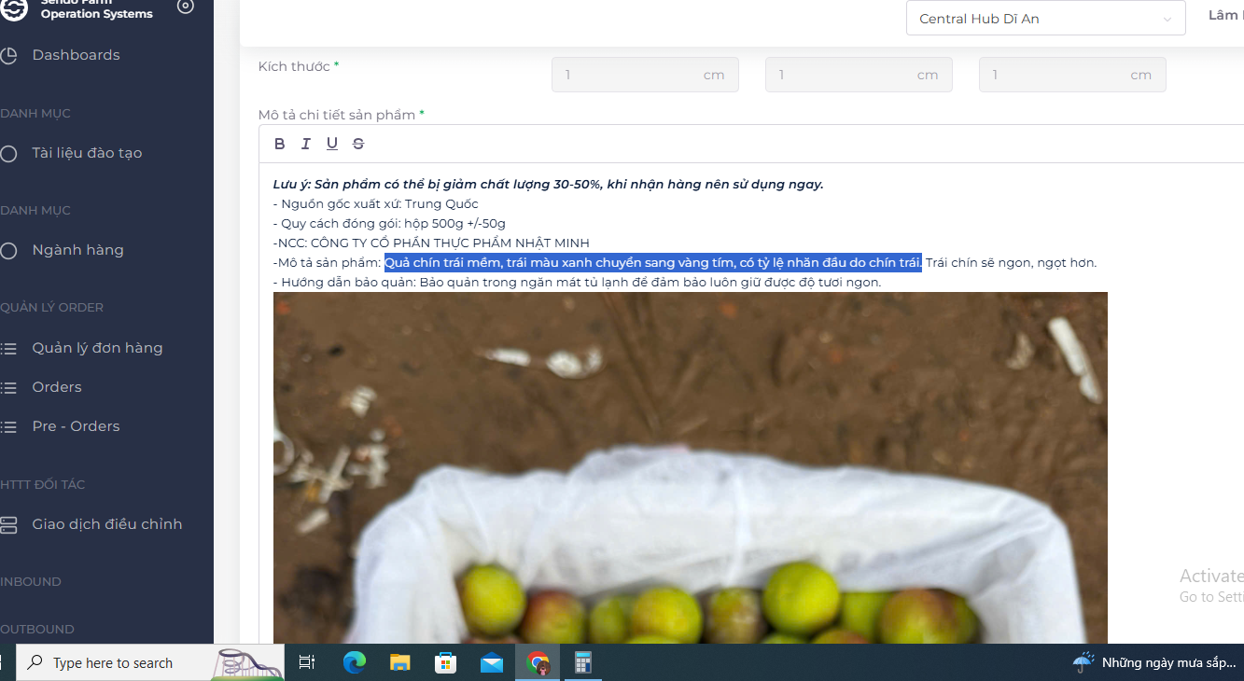The width and height of the screenshot is (1244, 681).
Task: Launch Microsoft Edge from the taskbar
Action: (354, 663)
